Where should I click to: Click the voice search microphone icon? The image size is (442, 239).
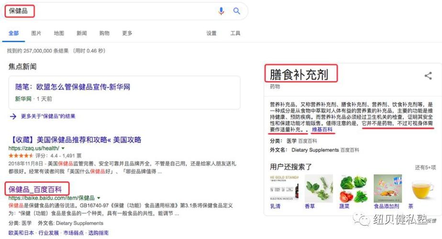point(221,11)
